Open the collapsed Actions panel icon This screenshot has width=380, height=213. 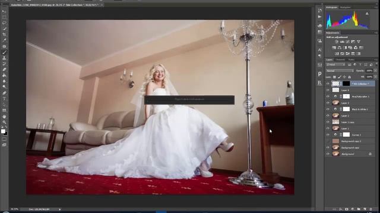(x=319, y=17)
